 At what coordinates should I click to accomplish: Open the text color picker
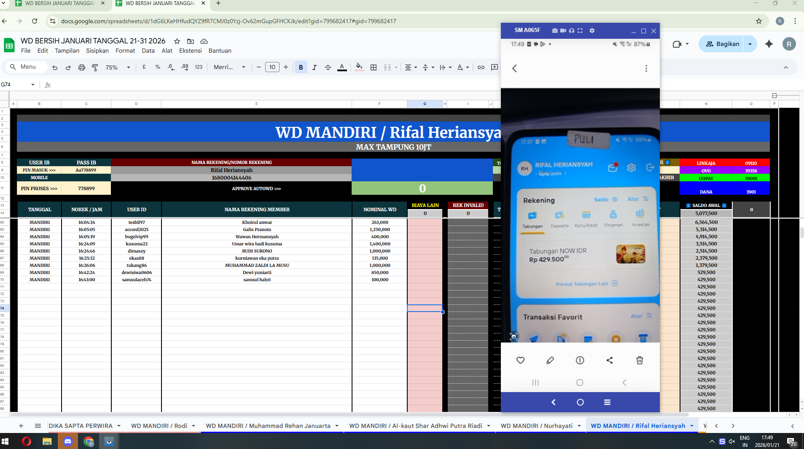pyautogui.click(x=342, y=67)
